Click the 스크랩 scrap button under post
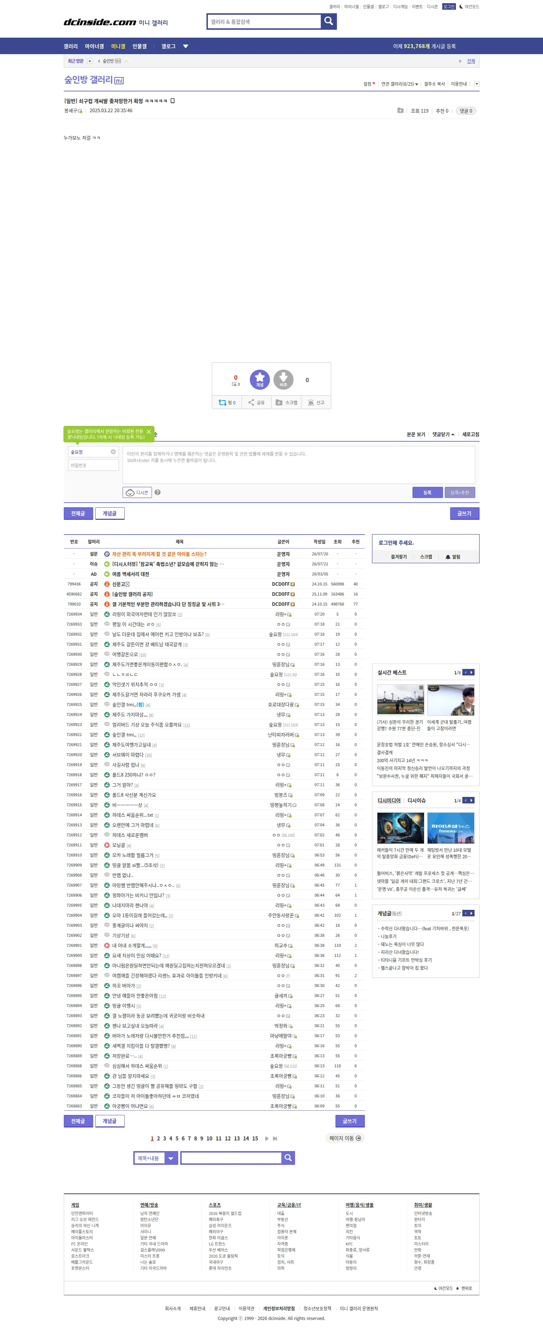This screenshot has height=1339, width=543. tap(286, 402)
